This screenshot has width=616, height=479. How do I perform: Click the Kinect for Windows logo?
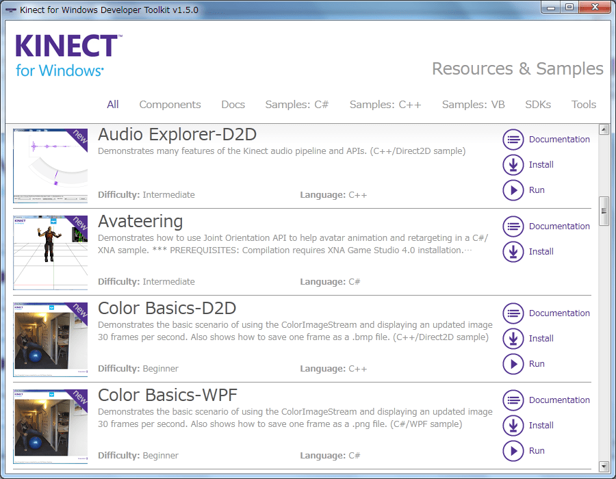[x=68, y=55]
